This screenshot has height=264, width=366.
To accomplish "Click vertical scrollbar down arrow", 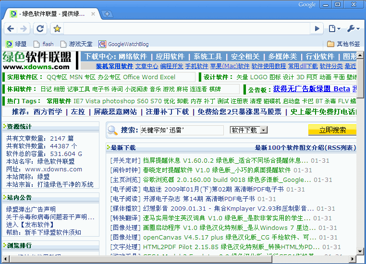I will (360, 252).
